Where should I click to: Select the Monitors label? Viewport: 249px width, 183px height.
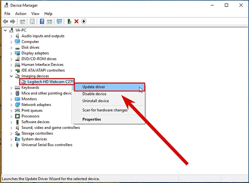(29, 99)
